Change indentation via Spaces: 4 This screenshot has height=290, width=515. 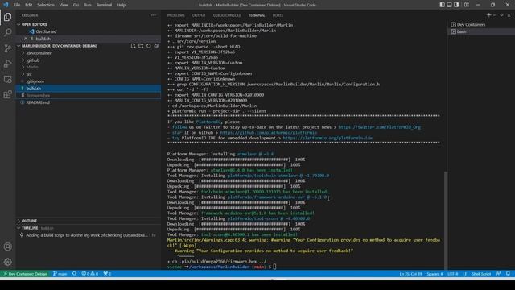[435, 274]
